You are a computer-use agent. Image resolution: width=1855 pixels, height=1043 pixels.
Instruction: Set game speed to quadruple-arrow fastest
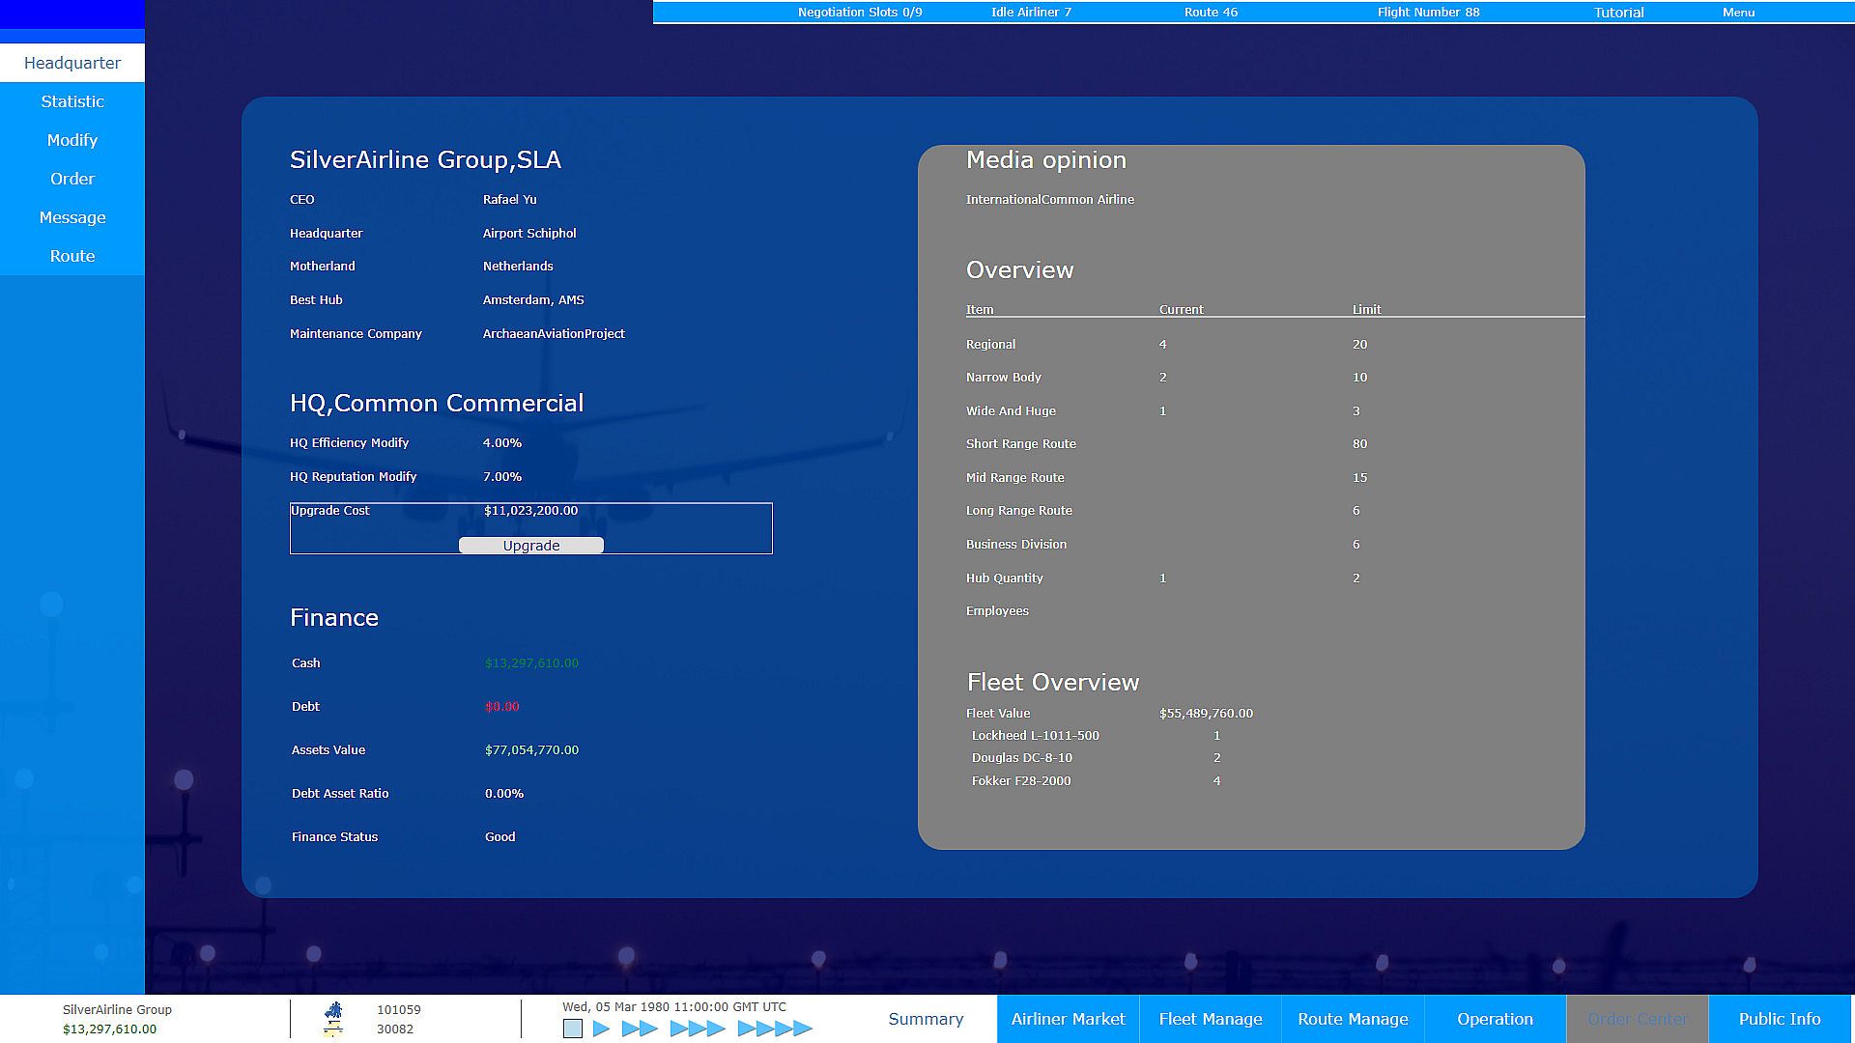click(x=775, y=1029)
